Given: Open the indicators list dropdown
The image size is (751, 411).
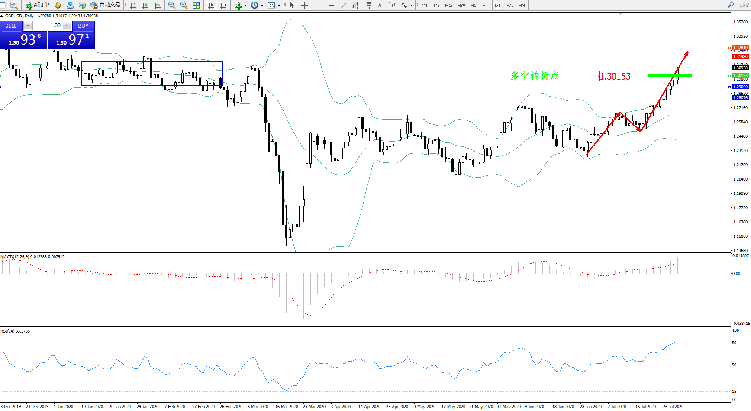Looking at the screenshot, I should 245,6.
